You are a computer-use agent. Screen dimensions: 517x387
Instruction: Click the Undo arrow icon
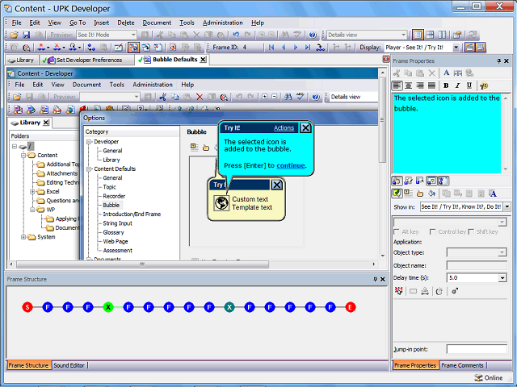(235, 35)
